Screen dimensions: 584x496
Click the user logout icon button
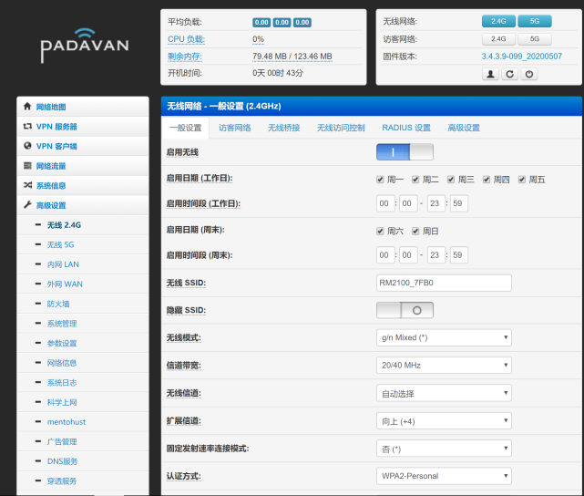pos(490,74)
